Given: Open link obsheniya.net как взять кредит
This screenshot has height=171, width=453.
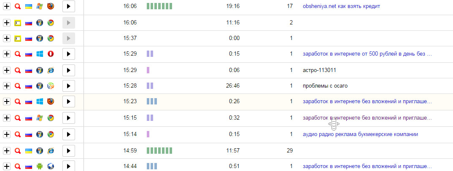Looking at the screenshot, I should pyautogui.click(x=341, y=6).
